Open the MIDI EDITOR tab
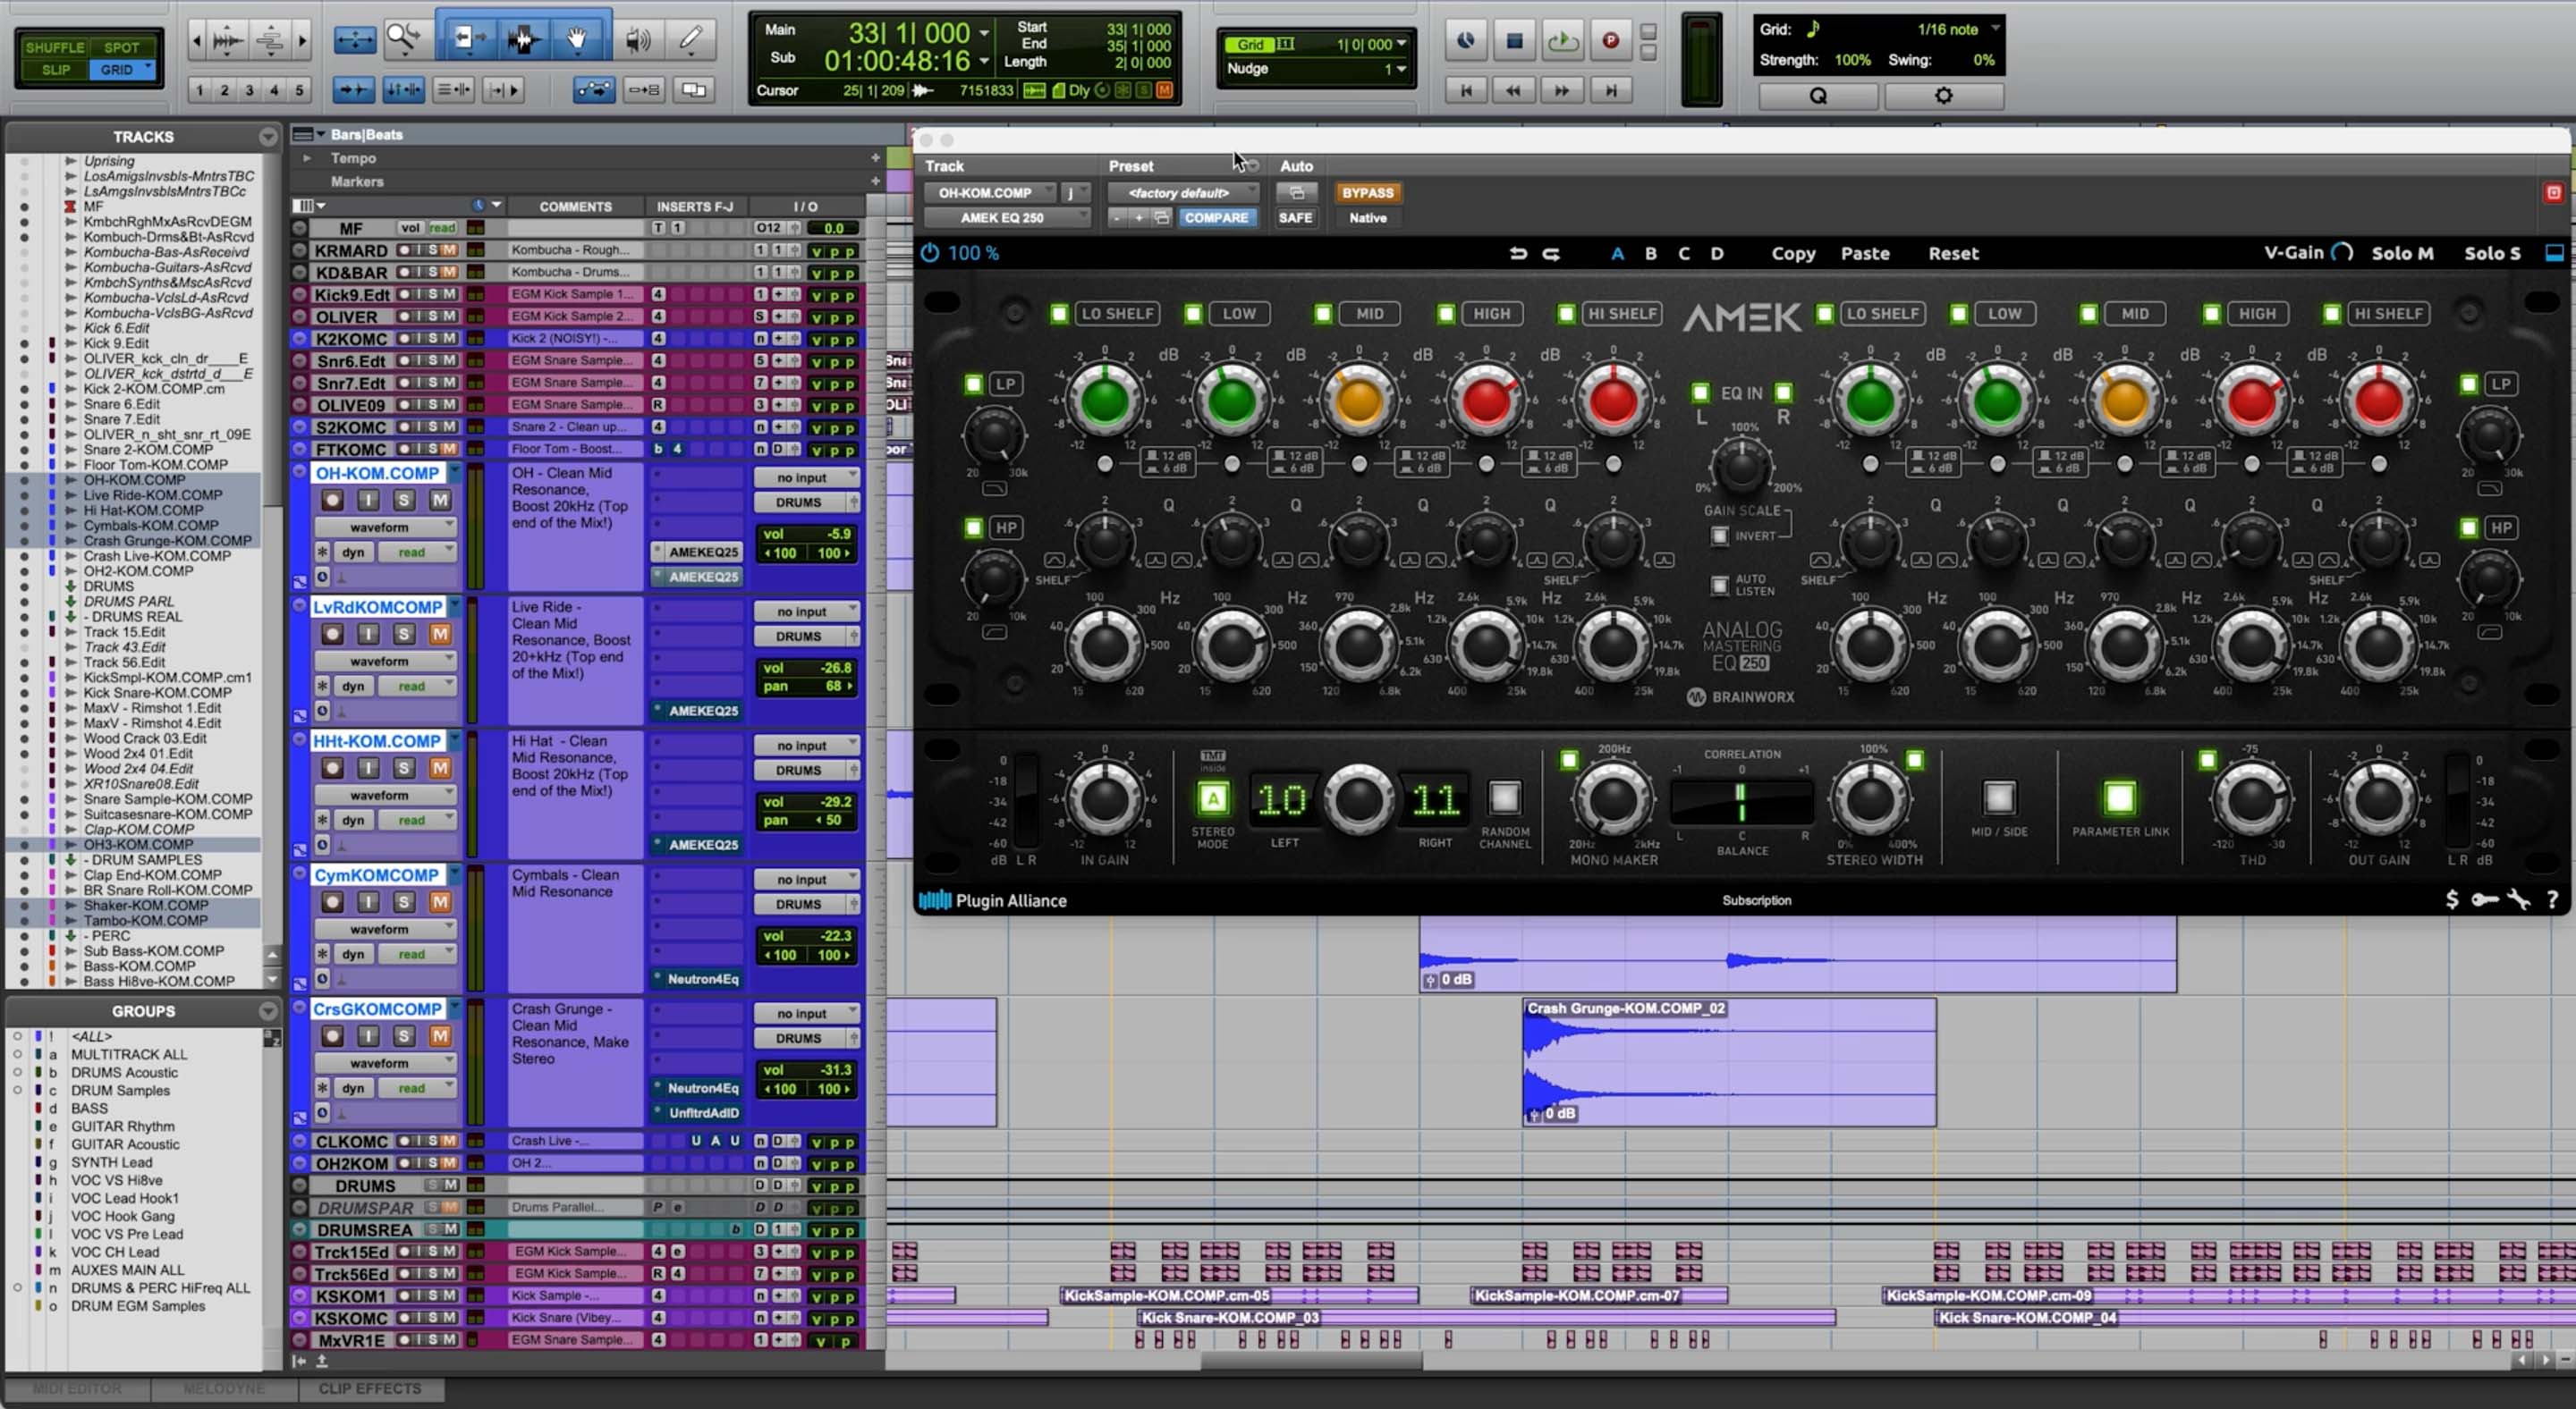This screenshot has height=1409, width=2576. (x=78, y=1389)
